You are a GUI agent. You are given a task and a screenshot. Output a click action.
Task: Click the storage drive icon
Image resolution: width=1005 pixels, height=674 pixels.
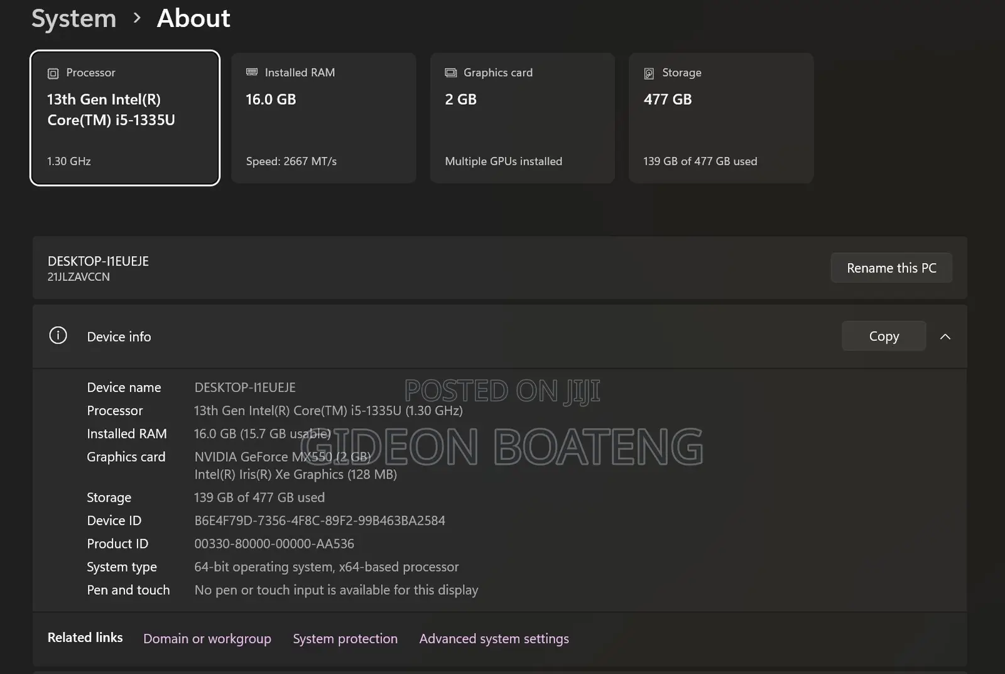point(649,73)
